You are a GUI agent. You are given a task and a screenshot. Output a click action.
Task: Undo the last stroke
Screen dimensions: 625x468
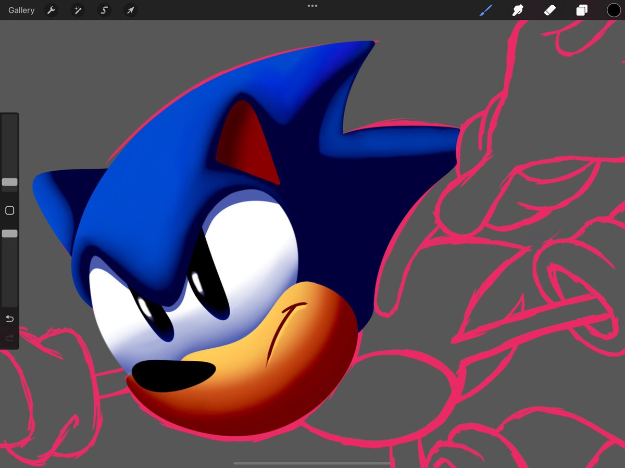[9, 319]
